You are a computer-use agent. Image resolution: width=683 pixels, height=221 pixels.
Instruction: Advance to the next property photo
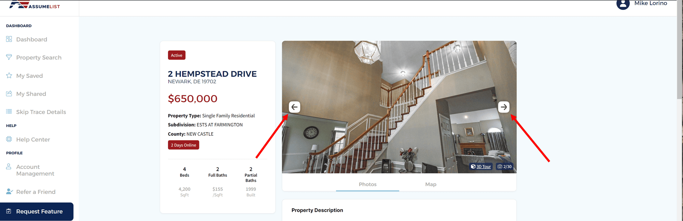click(x=504, y=107)
